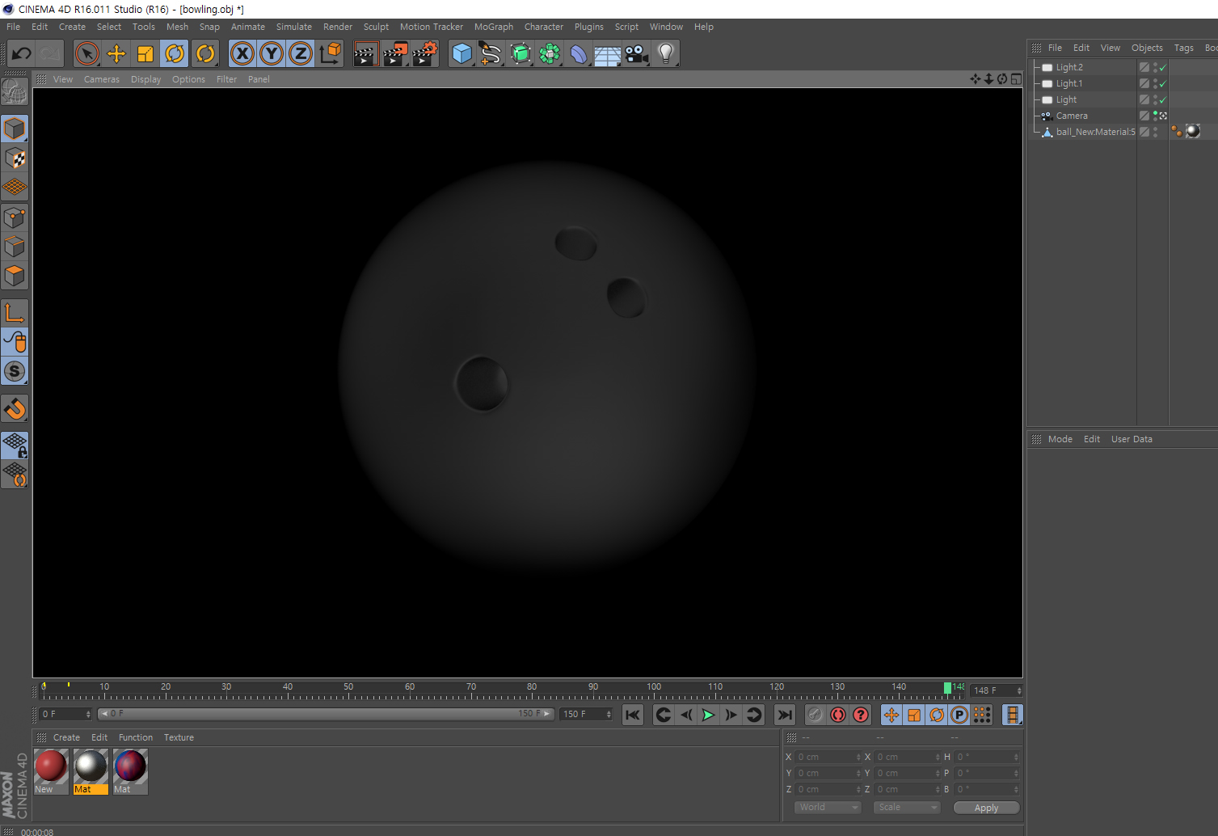The width and height of the screenshot is (1218, 836).
Task: Render to Picture Viewer
Action: (x=395, y=54)
